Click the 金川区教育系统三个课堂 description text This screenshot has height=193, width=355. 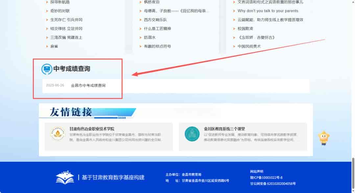[250, 137]
